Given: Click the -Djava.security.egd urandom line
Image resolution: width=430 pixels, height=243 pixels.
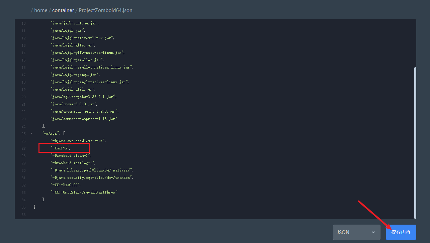Looking at the screenshot, I should click(92, 177).
